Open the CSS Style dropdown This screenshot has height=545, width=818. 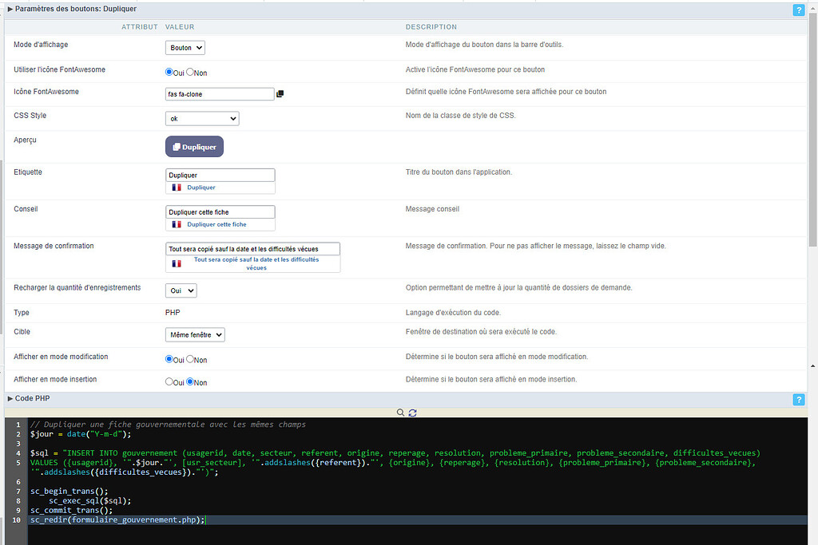click(x=202, y=118)
